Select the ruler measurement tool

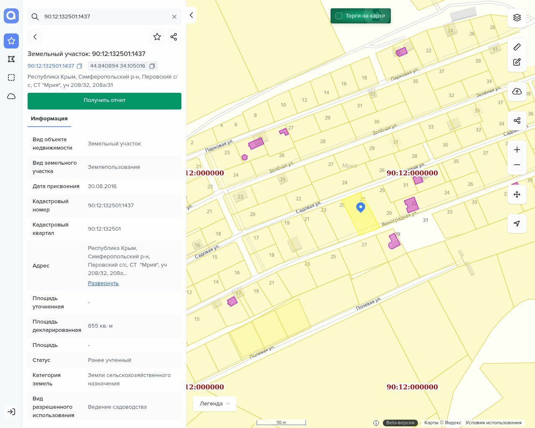[x=517, y=47]
